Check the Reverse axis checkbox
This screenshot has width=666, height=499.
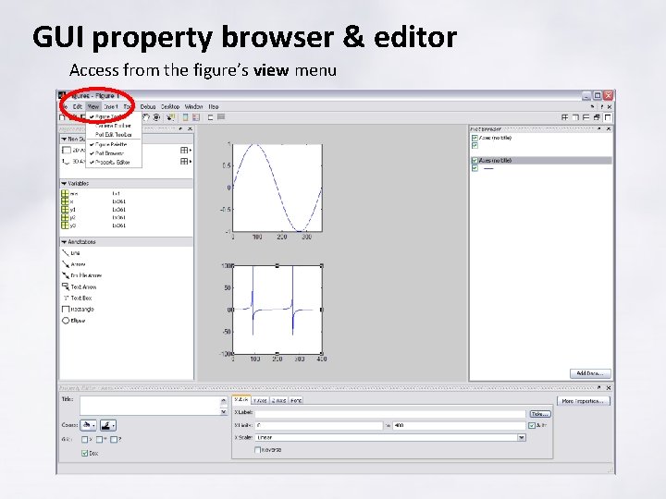[257, 450]
